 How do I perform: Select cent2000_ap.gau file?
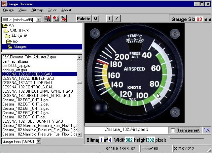(x=16, y=66)
